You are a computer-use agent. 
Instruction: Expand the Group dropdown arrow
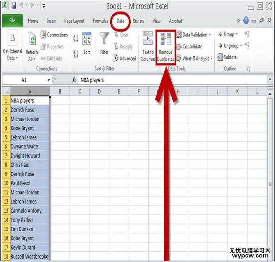point(237,34)
